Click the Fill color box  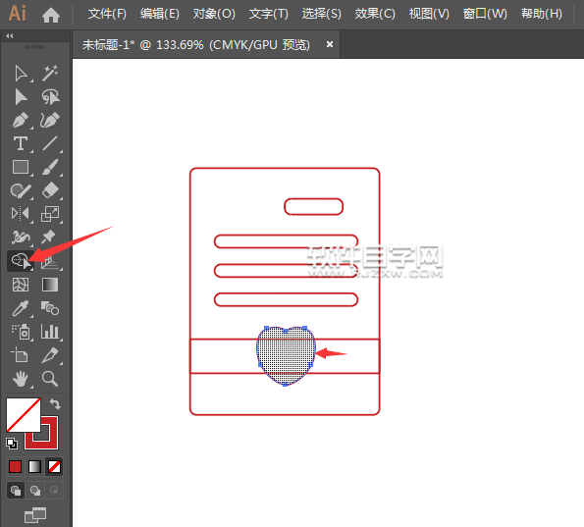tap(24, 415)
